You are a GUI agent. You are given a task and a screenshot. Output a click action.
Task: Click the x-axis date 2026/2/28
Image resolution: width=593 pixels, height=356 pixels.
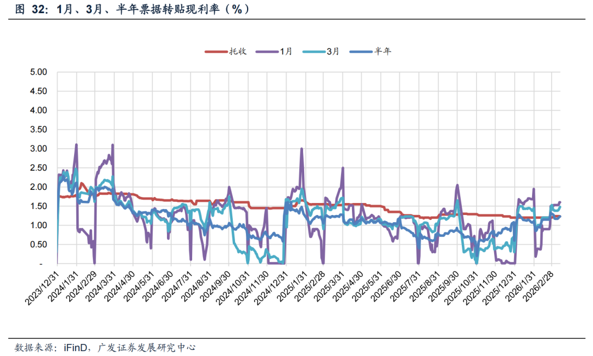(539, 287)
